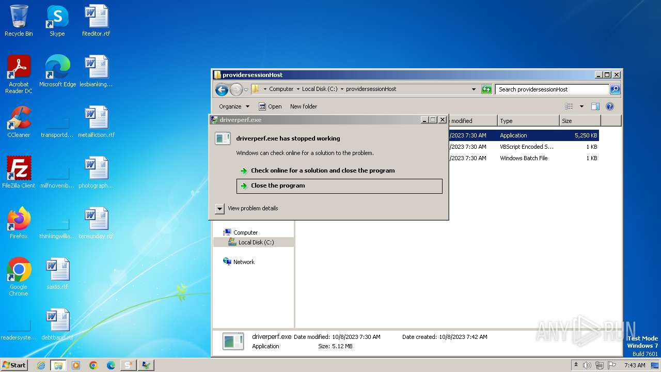Click the taskbar clock showing 7:43 AM
The height and width of the screenshot is (372, 661).
point(635,365)
